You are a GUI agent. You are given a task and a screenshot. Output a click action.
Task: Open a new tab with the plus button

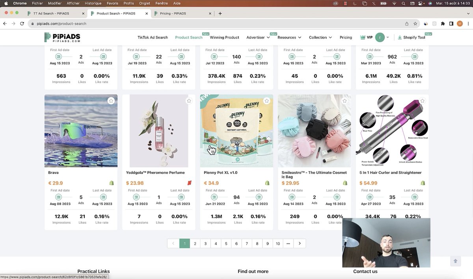pos(220,13)
